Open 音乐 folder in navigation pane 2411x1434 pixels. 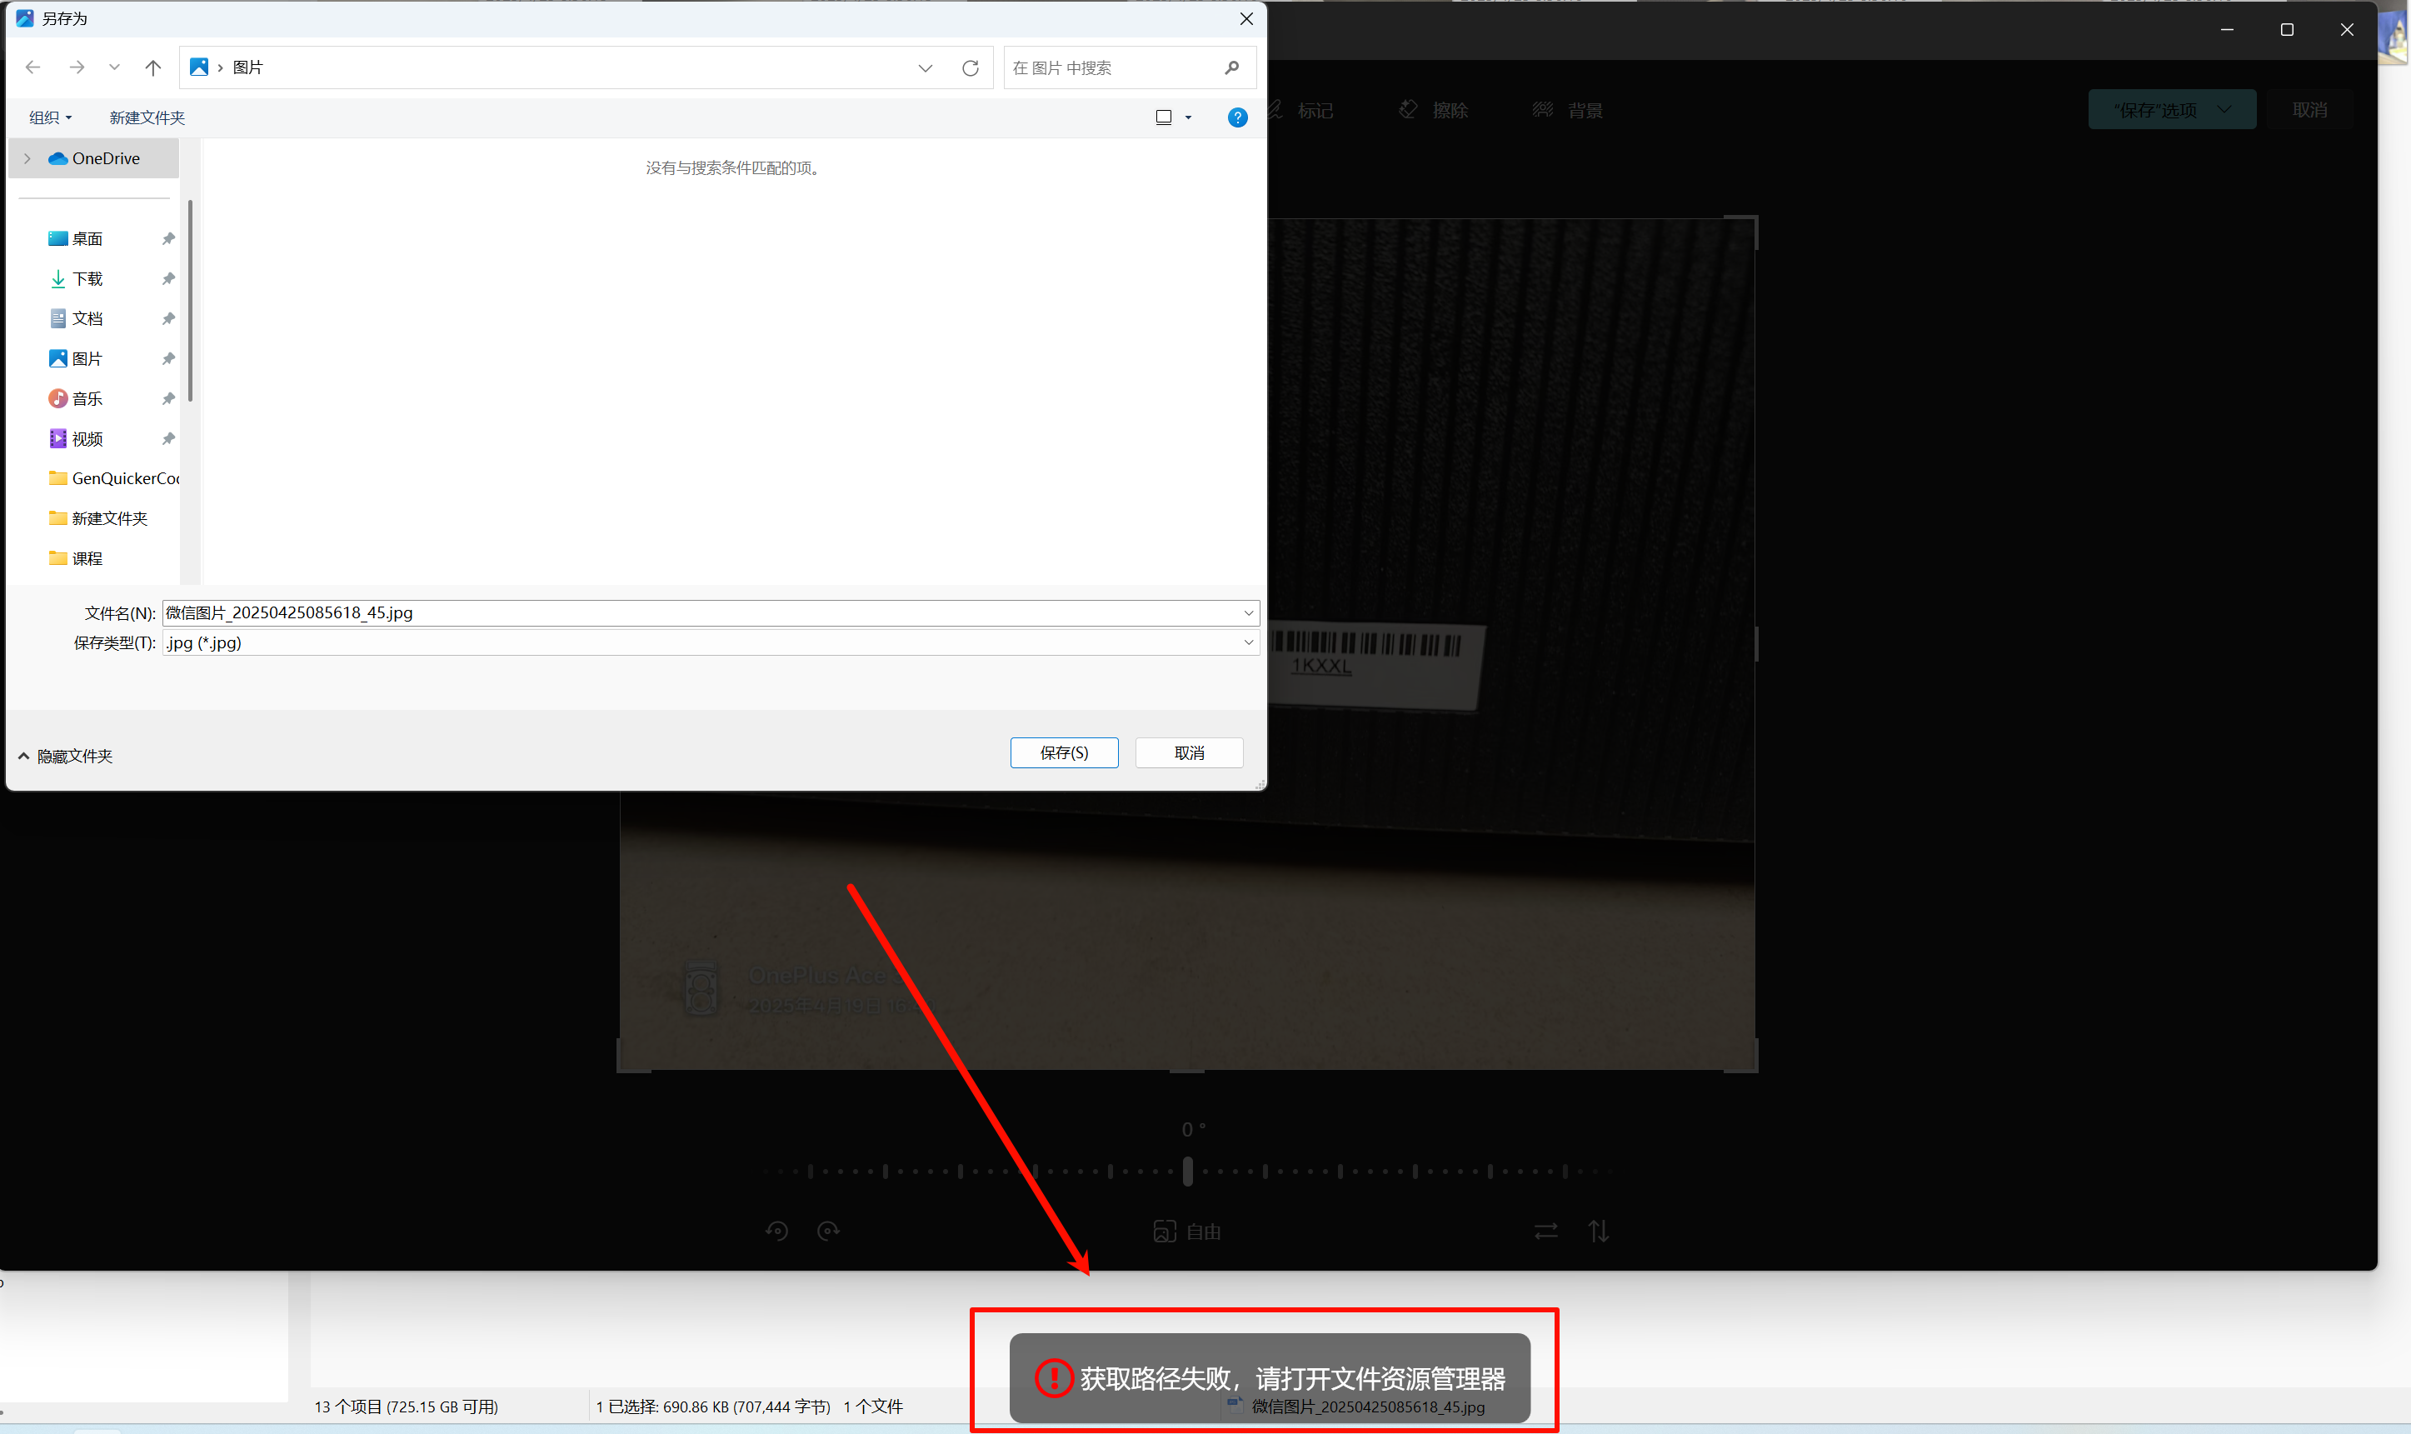click(x=87, y=399)
